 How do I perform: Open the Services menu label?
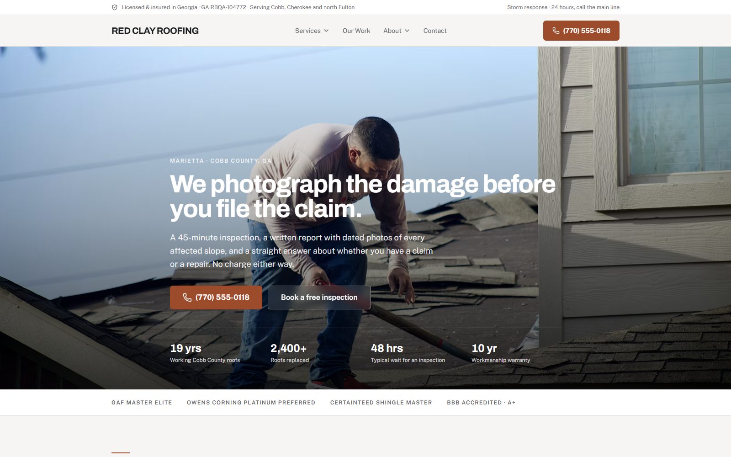[308, 31]
